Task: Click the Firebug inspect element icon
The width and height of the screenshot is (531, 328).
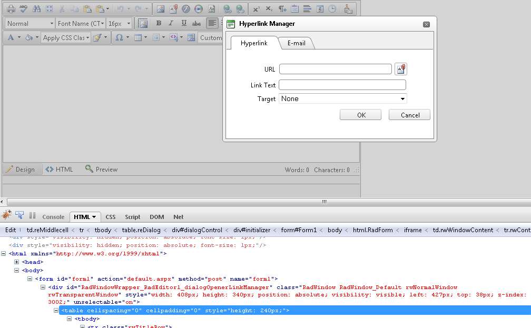Action: click(x=19, y=215)
